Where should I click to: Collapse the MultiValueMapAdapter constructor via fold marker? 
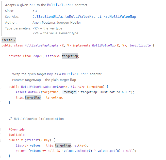(x=1, y=87)
